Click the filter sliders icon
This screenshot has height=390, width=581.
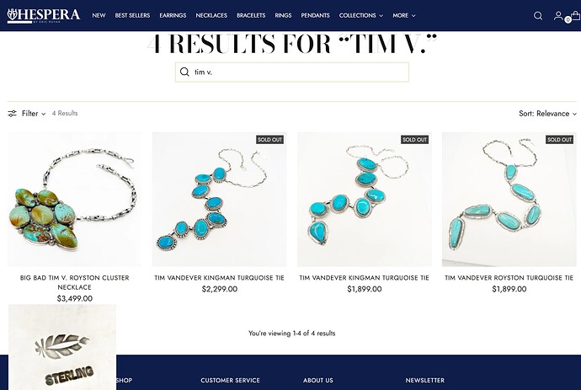coord(13,114)
